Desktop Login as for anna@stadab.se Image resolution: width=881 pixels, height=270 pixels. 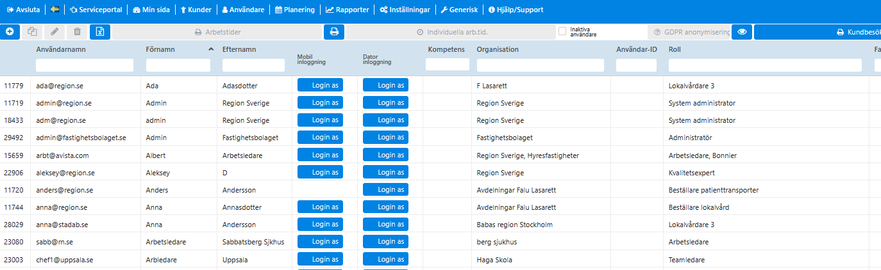click(x=386, y=224)
